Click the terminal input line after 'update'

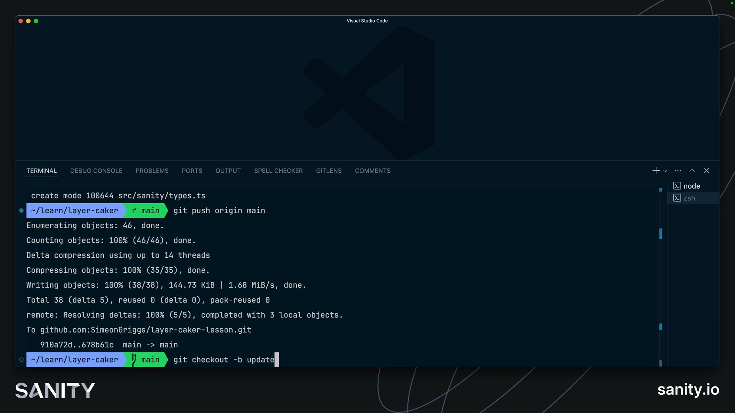point(277,360)
